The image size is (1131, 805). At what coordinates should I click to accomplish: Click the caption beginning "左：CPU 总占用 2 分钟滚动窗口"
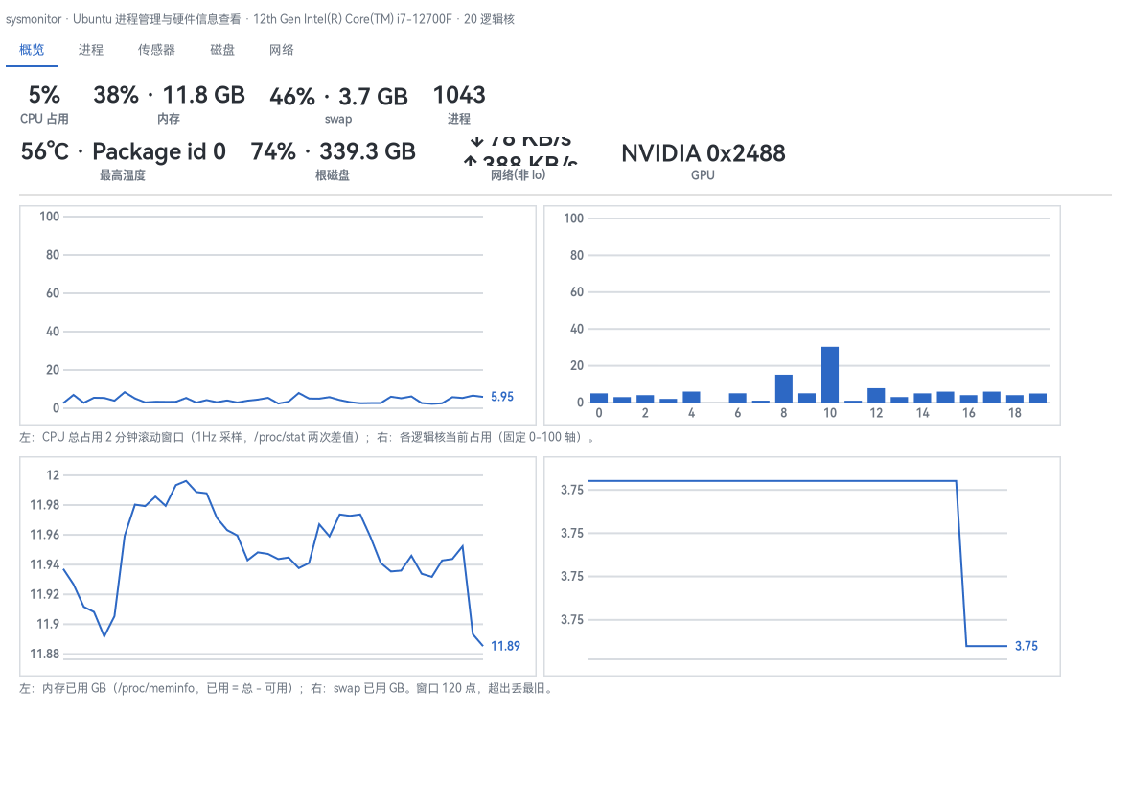point(307,437)
